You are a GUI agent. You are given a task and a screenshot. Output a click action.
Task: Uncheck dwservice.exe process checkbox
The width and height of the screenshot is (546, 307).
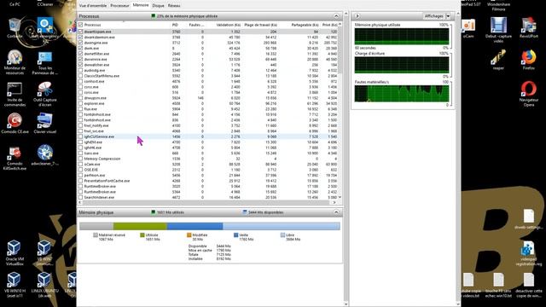point(81,59)
